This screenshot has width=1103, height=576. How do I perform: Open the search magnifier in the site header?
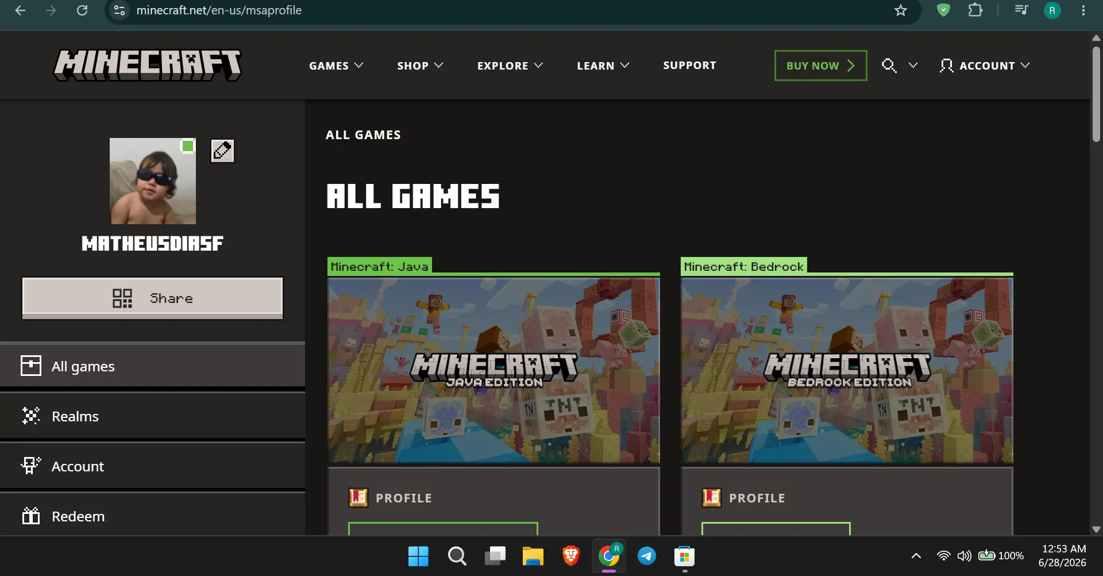coord(889,66)
